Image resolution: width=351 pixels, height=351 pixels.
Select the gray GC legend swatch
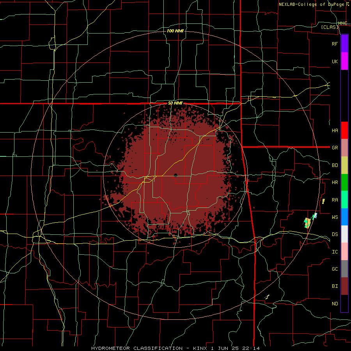(x=344, y=269)
